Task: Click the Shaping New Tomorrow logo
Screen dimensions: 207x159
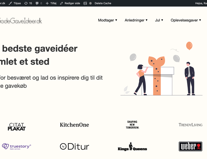Action: (132, 125)
